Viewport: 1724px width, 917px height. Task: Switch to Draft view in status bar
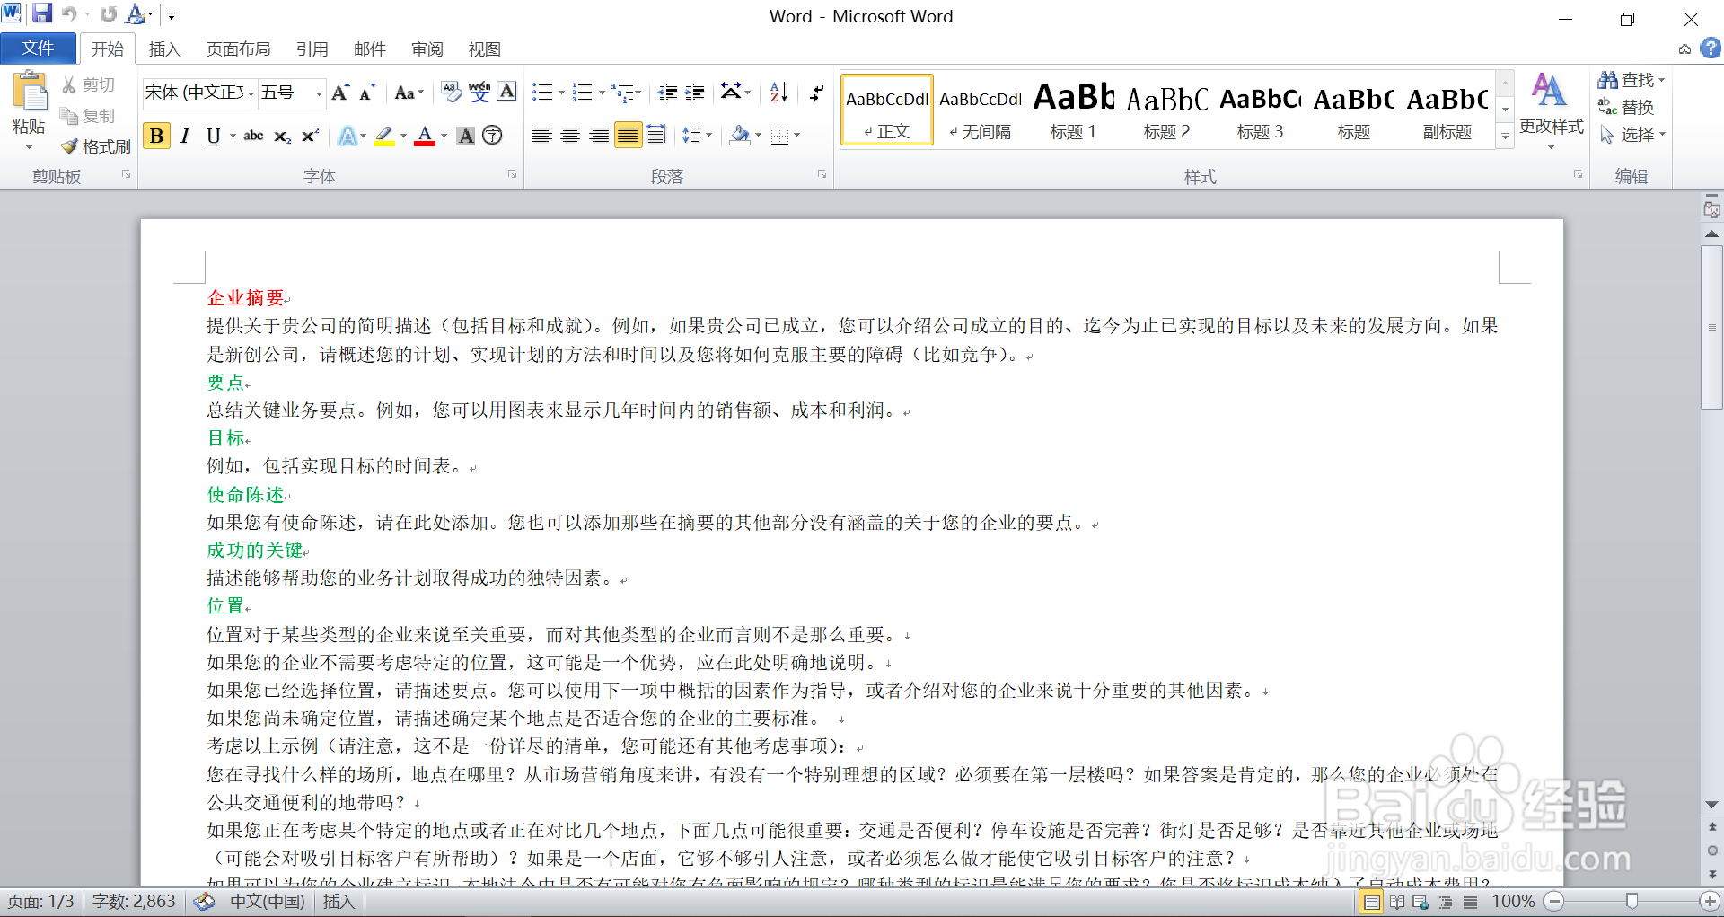tap(1470, 902)
